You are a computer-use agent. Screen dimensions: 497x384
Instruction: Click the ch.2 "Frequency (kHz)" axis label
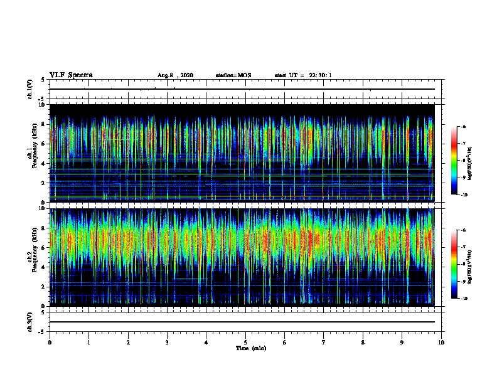coord(35,250)
